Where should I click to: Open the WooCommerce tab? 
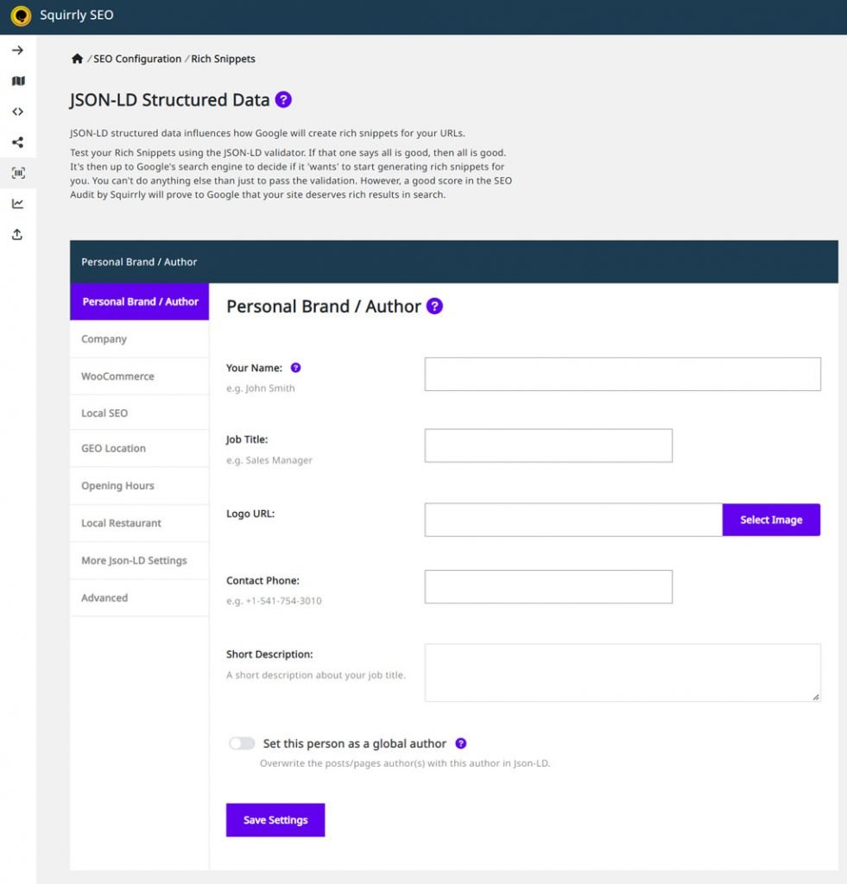tap(139, 376)
